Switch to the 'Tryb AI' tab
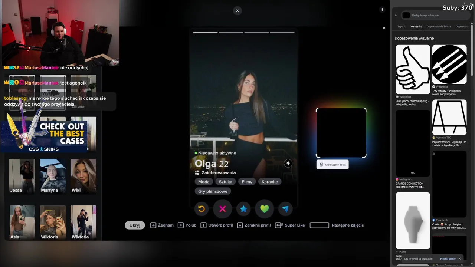Image resolution: width=475 pixels, height=267 pixels. (402, 27)
